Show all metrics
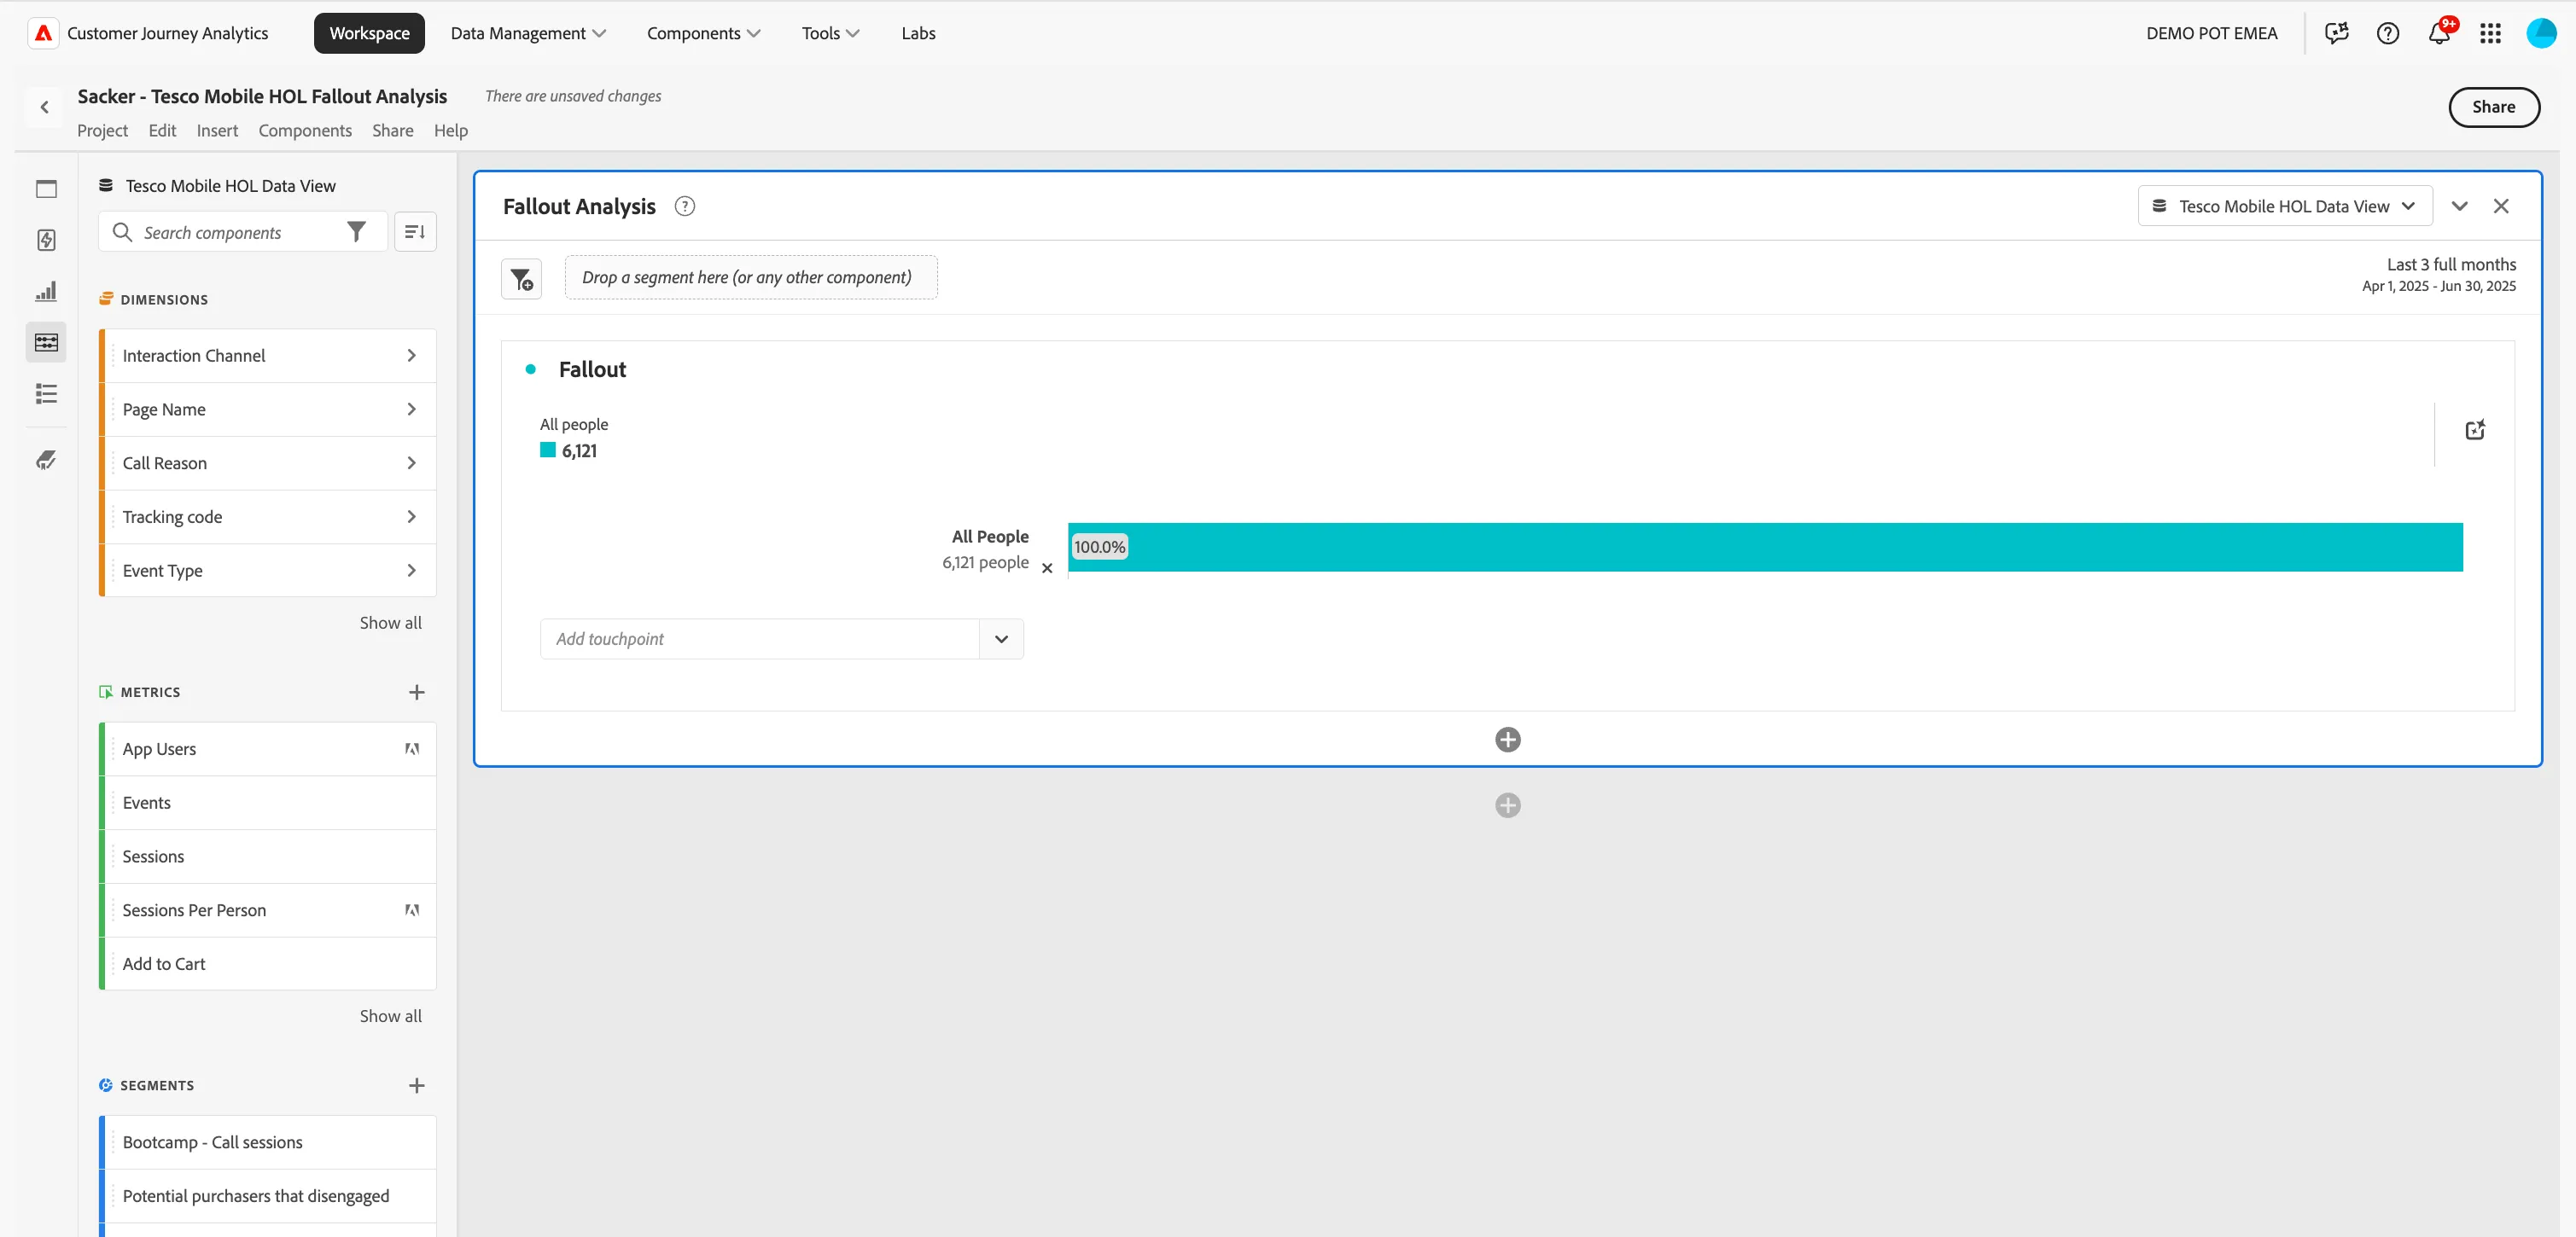Screen dimensions: 2576x1237 (390, 1016)
